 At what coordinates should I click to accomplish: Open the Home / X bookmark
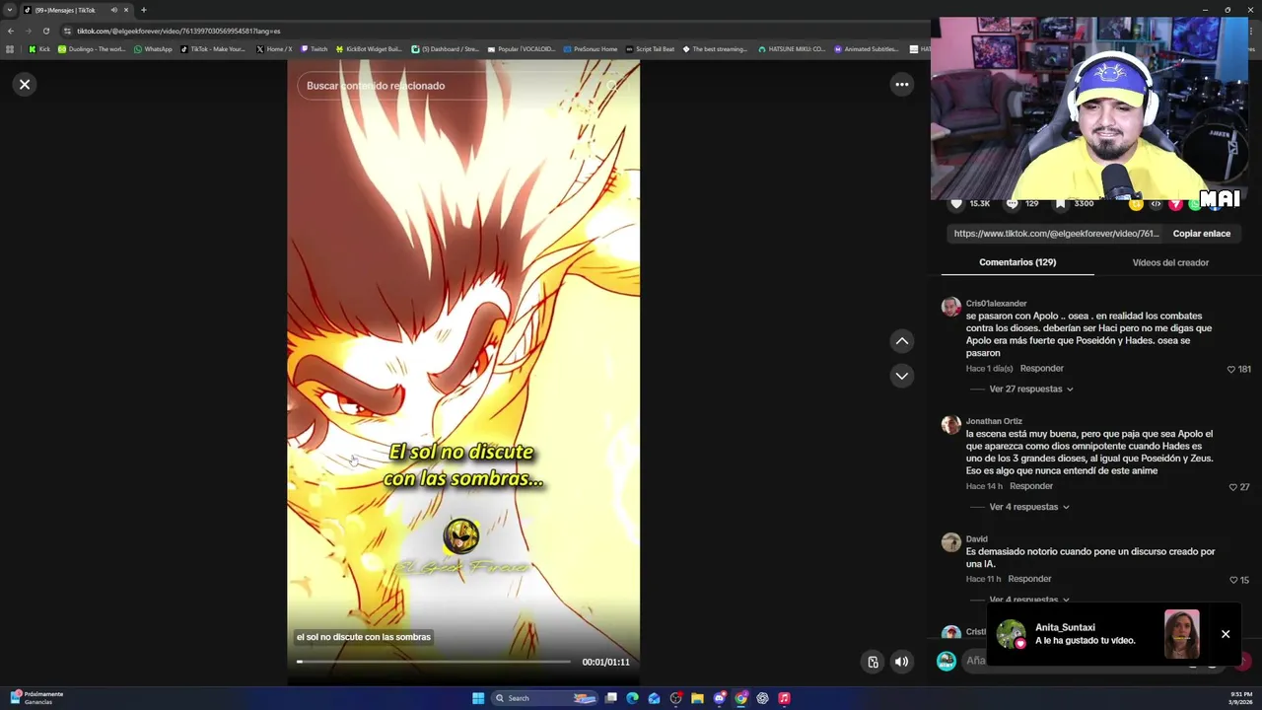pos(274,48)
